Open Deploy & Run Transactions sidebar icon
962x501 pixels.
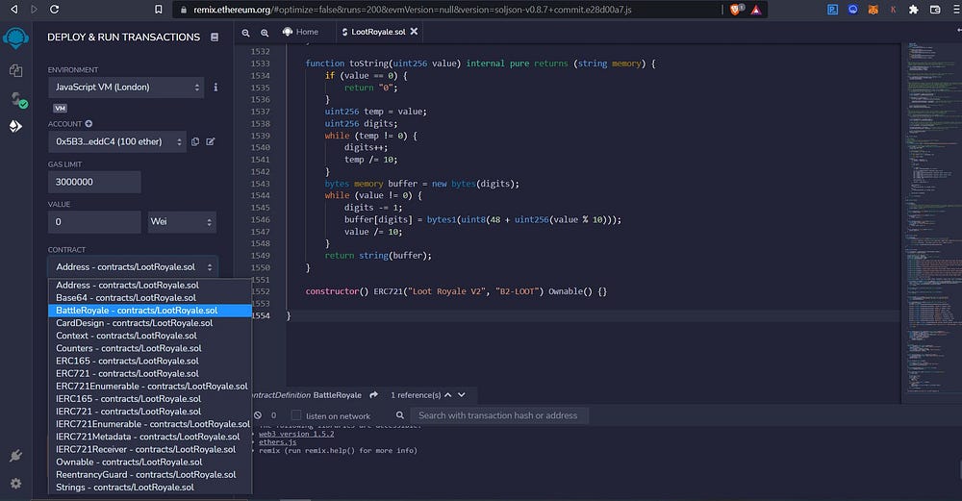tap(16, 126)
